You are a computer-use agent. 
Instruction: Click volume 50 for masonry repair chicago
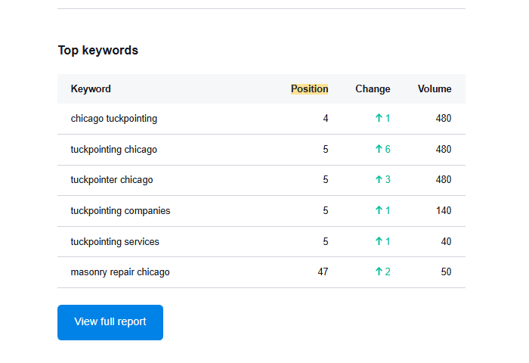tap(446, 271)
